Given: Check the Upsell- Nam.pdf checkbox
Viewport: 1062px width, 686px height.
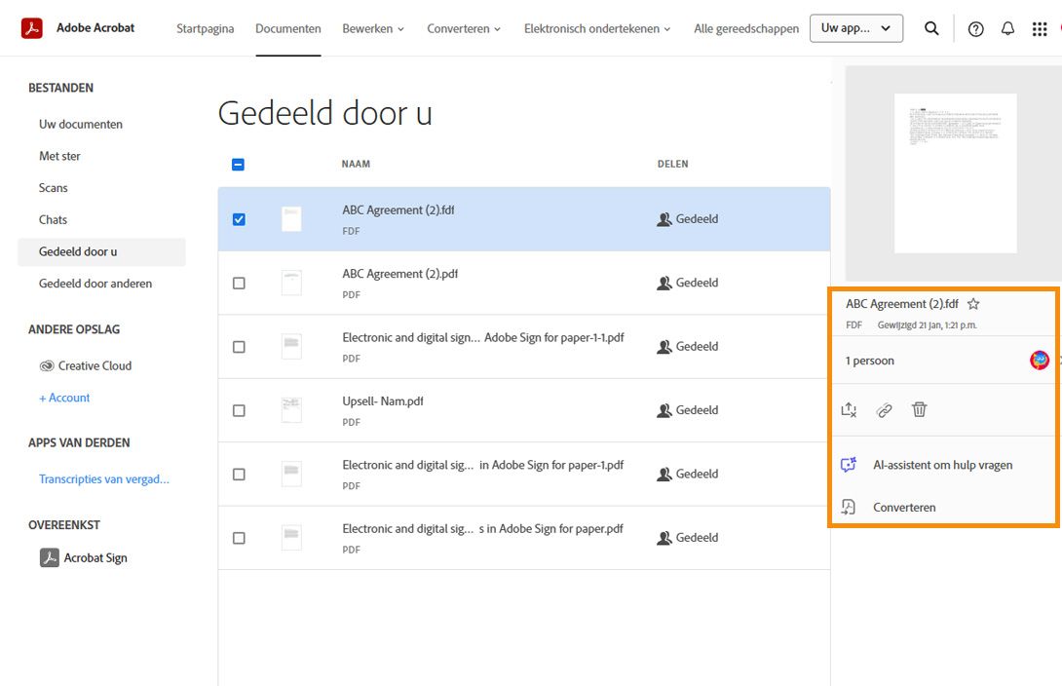Looking at the screenshot, I should (238, 410).
